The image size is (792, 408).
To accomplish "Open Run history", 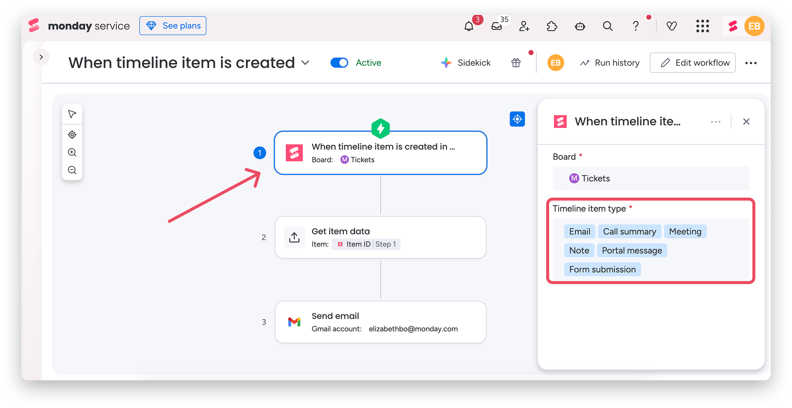I will point(610,63).
